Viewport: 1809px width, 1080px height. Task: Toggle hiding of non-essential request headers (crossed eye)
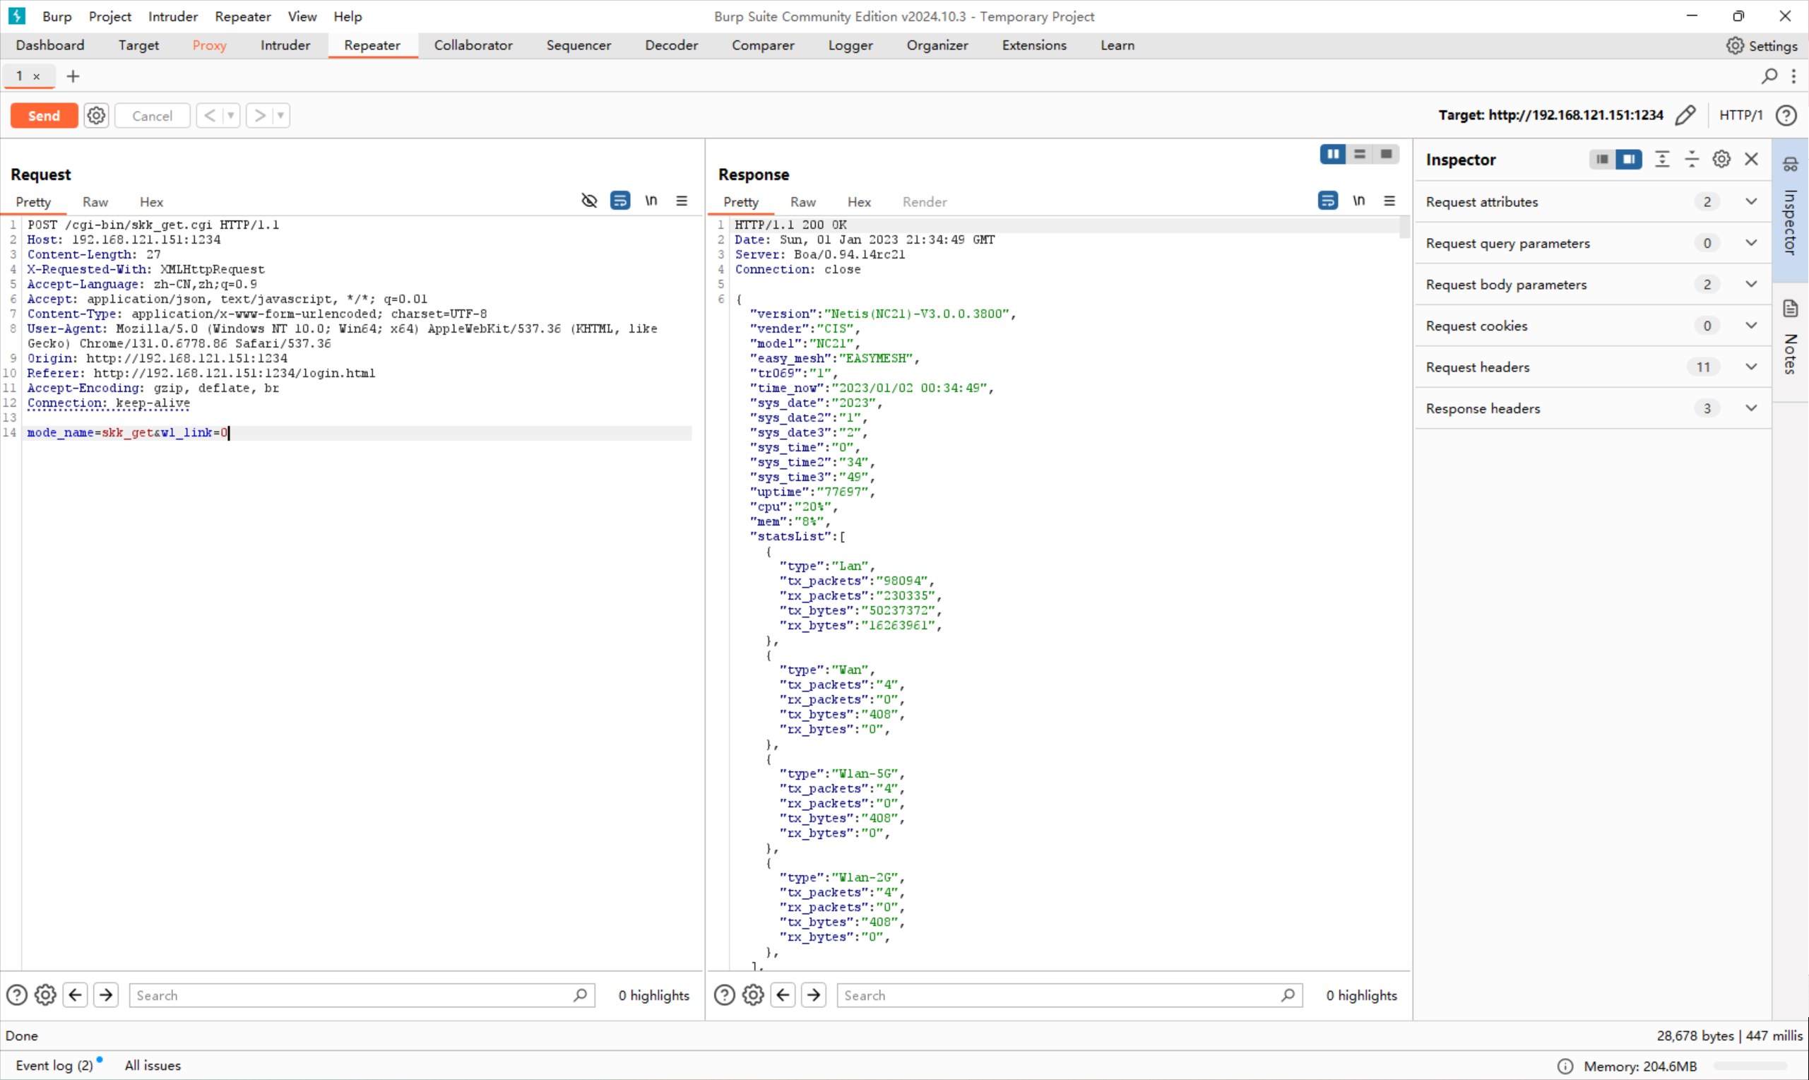tap(589, 201)
